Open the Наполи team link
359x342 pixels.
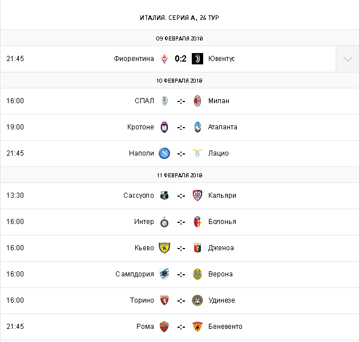point(142,153)
